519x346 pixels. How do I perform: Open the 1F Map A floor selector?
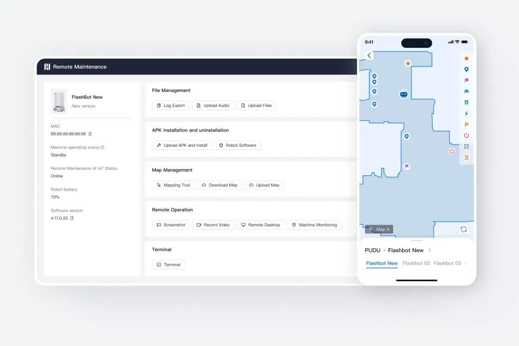click(x=379, y=229)
